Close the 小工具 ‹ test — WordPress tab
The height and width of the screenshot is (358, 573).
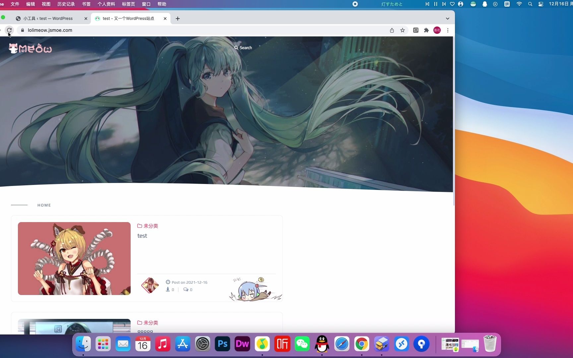86,19
